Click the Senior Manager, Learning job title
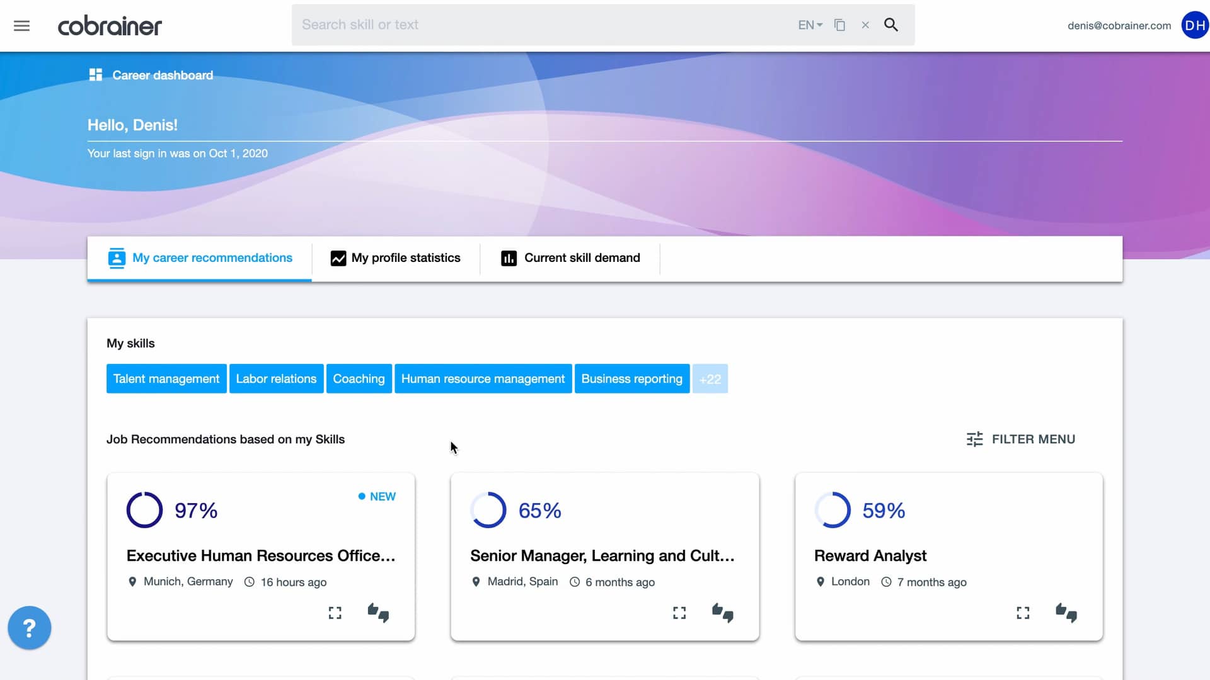 tap(602, 556)
